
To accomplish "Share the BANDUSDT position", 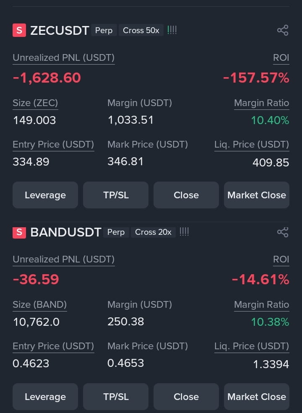I will [x=283, y=232].
